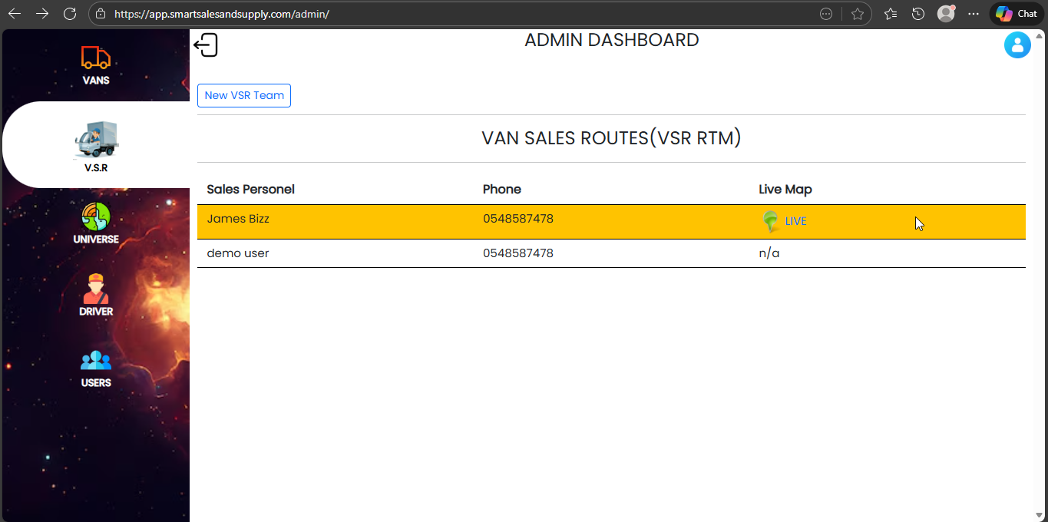Click the scrollbar down arrow
The width and height of the screenshot is (1048, 522).
coord(1040,515)
